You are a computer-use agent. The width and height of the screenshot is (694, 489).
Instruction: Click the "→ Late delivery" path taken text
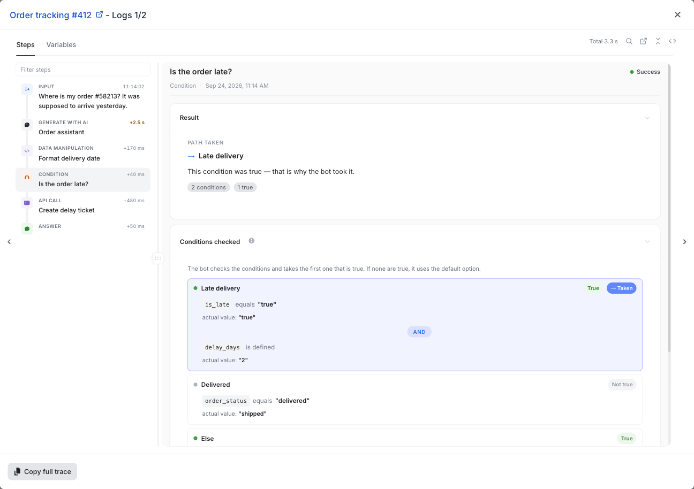point(215,156)
